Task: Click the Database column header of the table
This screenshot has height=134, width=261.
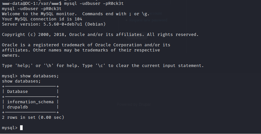Action: point(17,92)
